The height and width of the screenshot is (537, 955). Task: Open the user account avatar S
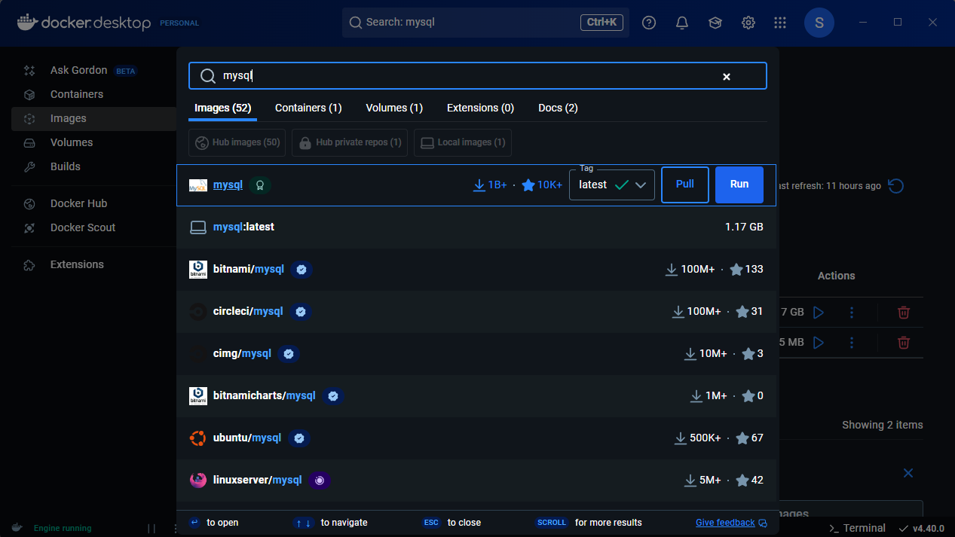tap(819, 23)
